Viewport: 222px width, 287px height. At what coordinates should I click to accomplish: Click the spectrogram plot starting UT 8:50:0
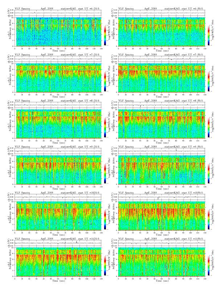[x=161, y=124]
